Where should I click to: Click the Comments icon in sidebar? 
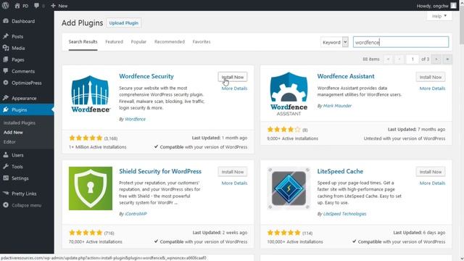6,71
